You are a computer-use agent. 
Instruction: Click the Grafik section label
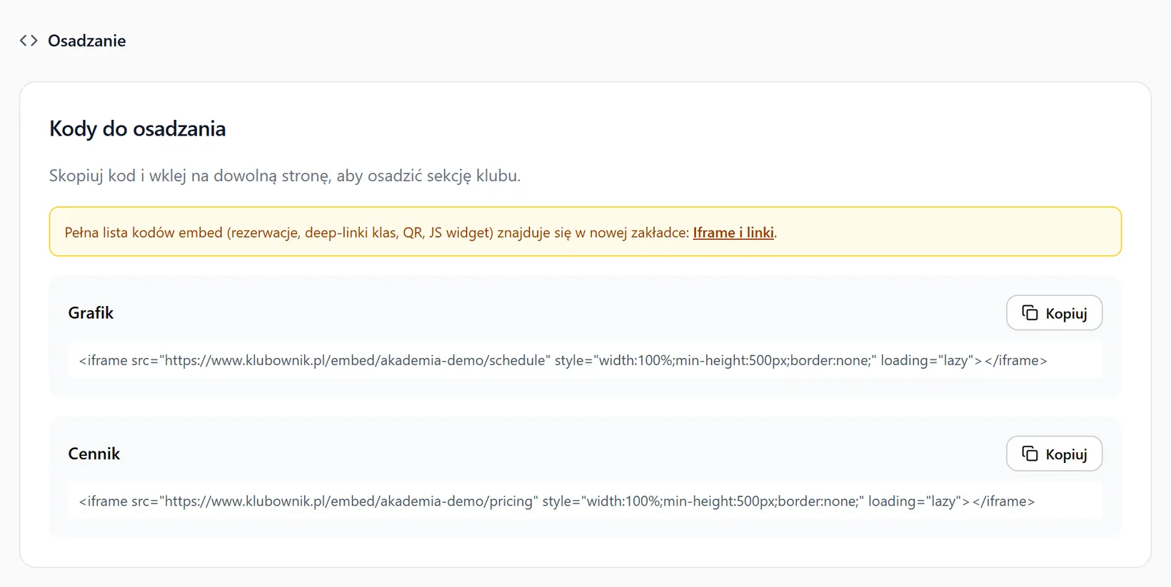point(91,313)
